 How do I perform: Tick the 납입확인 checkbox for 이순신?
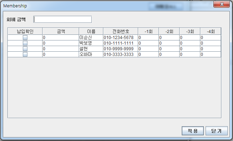[25, 38]
